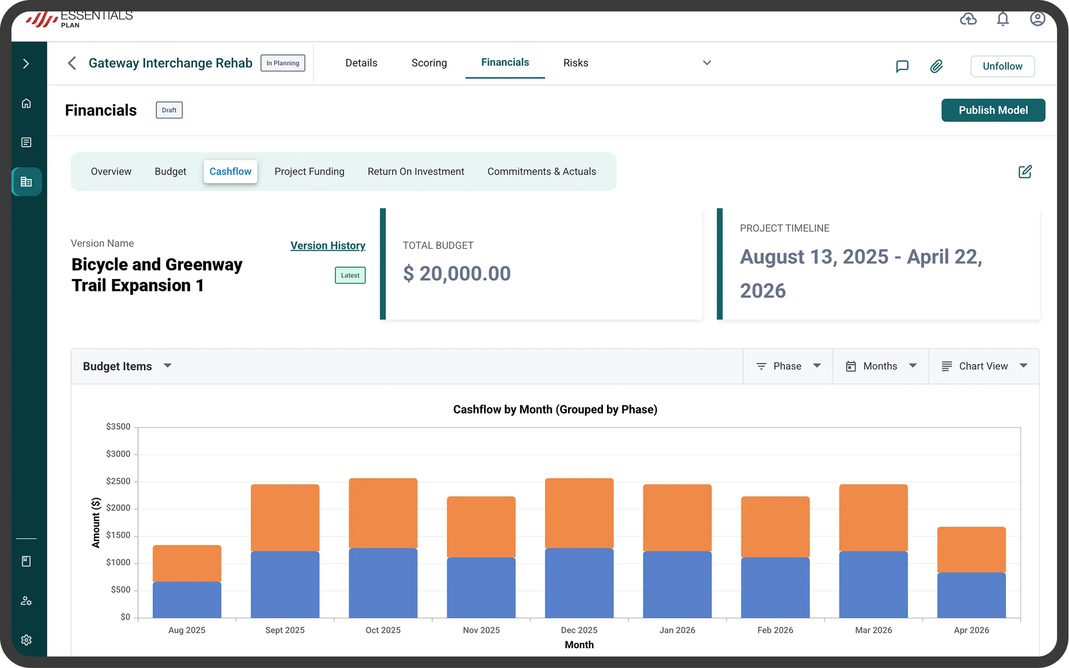This screenshot has height=668, width=1069.
Task: Open attachments paperclip icon
Action: [x=936, y=66]
